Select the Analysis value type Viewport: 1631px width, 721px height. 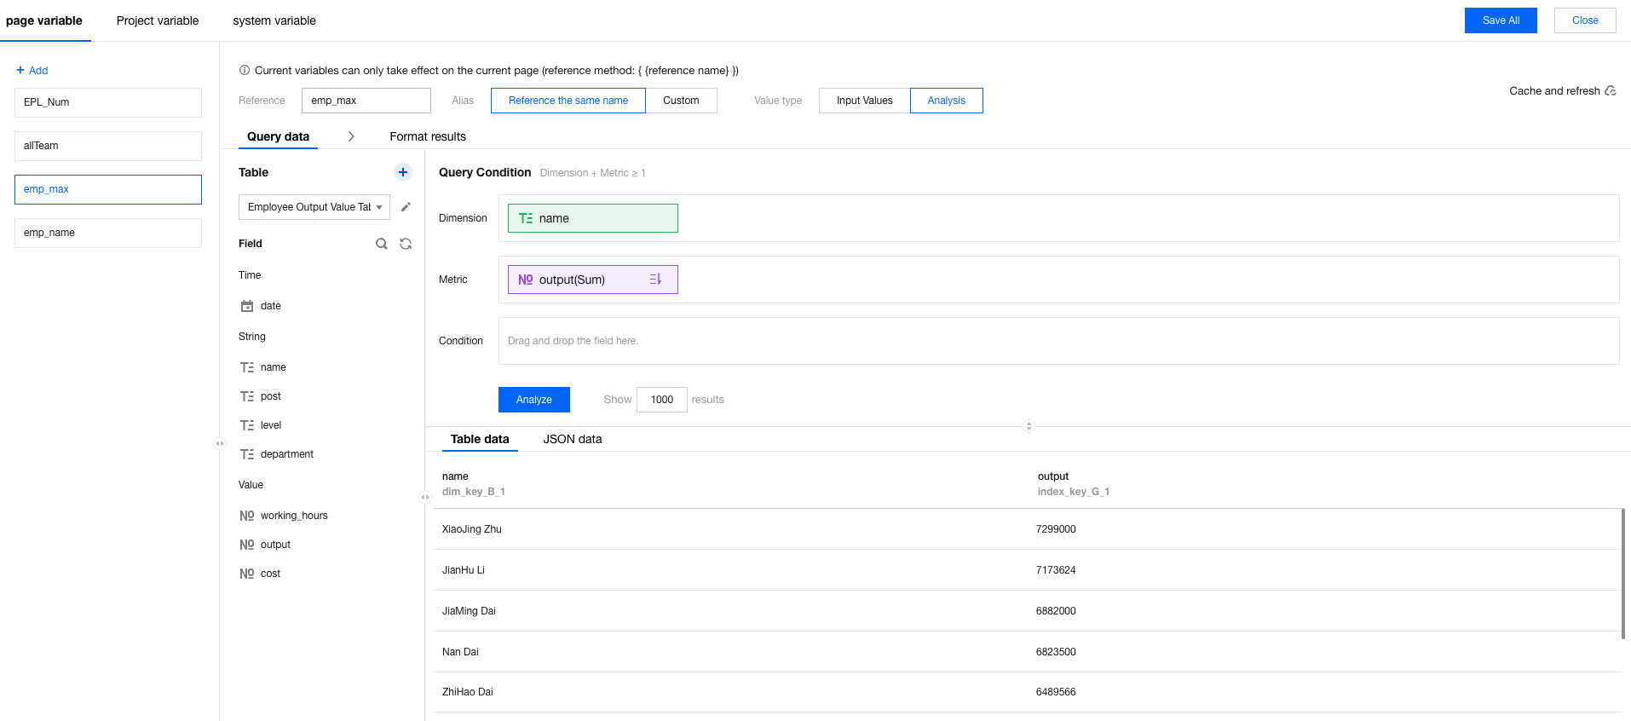(946, 101)
